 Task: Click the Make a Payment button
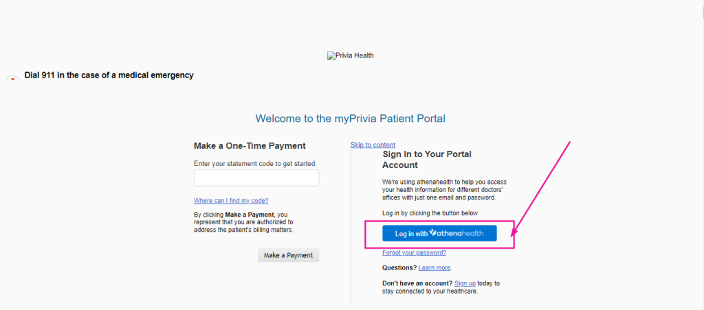(x=288, y=255)
